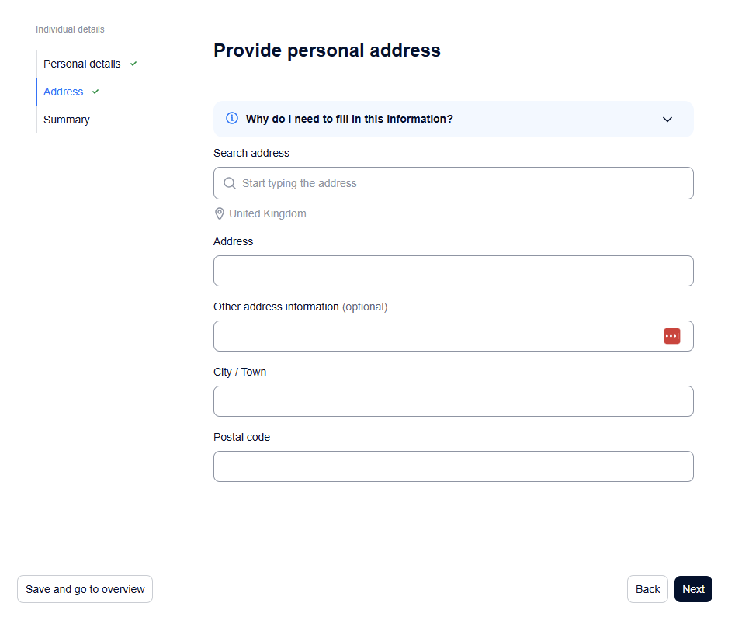This screenshot has width=735, height=617.
Task: Click the red password manager icon
Action: (671, 336)
